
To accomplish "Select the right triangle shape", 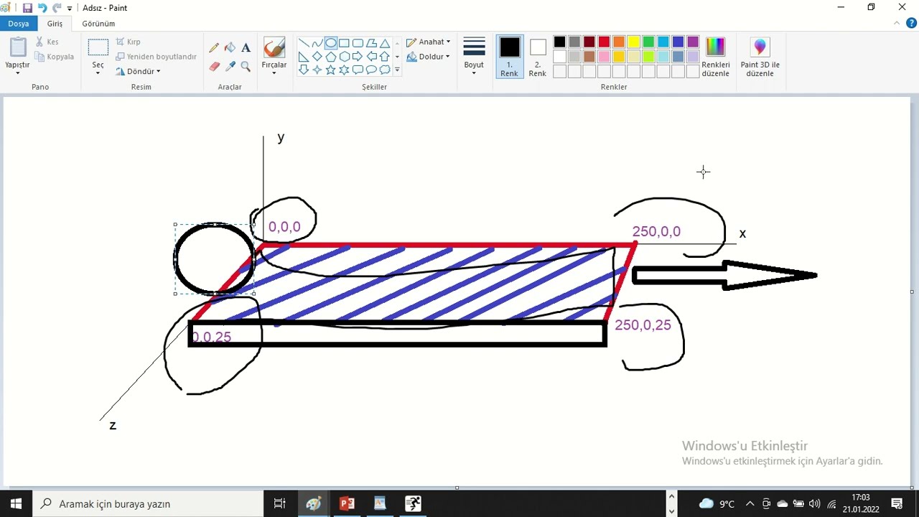I will click(304, 57).
